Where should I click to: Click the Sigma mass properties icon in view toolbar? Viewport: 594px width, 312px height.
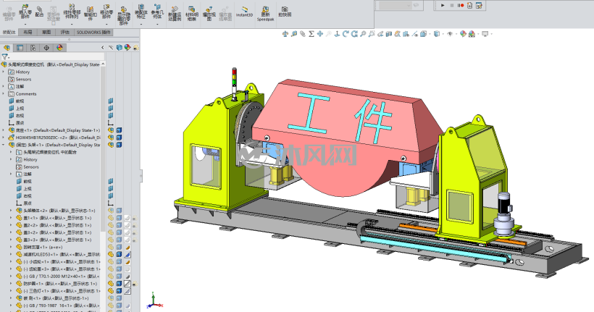click(311, 34)
